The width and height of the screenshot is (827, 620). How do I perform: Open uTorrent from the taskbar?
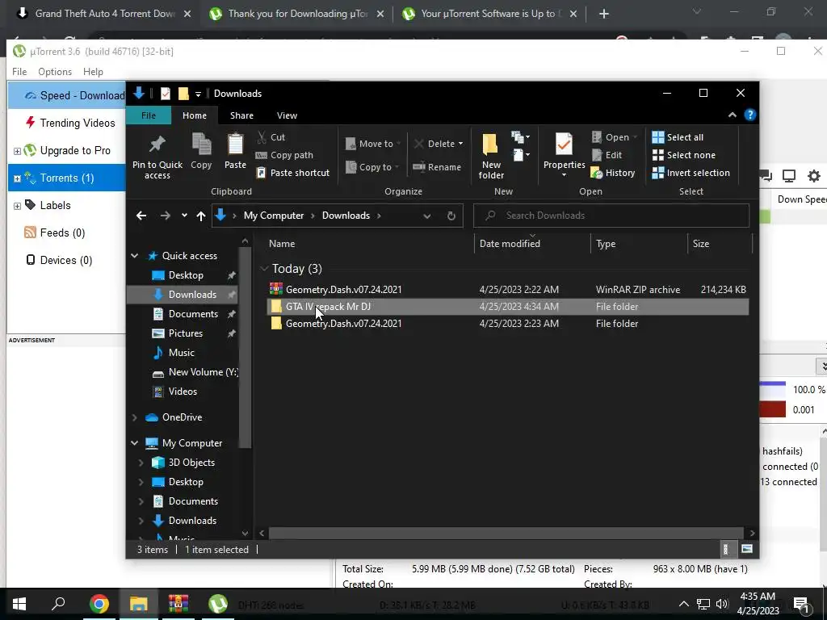[218, 604]
